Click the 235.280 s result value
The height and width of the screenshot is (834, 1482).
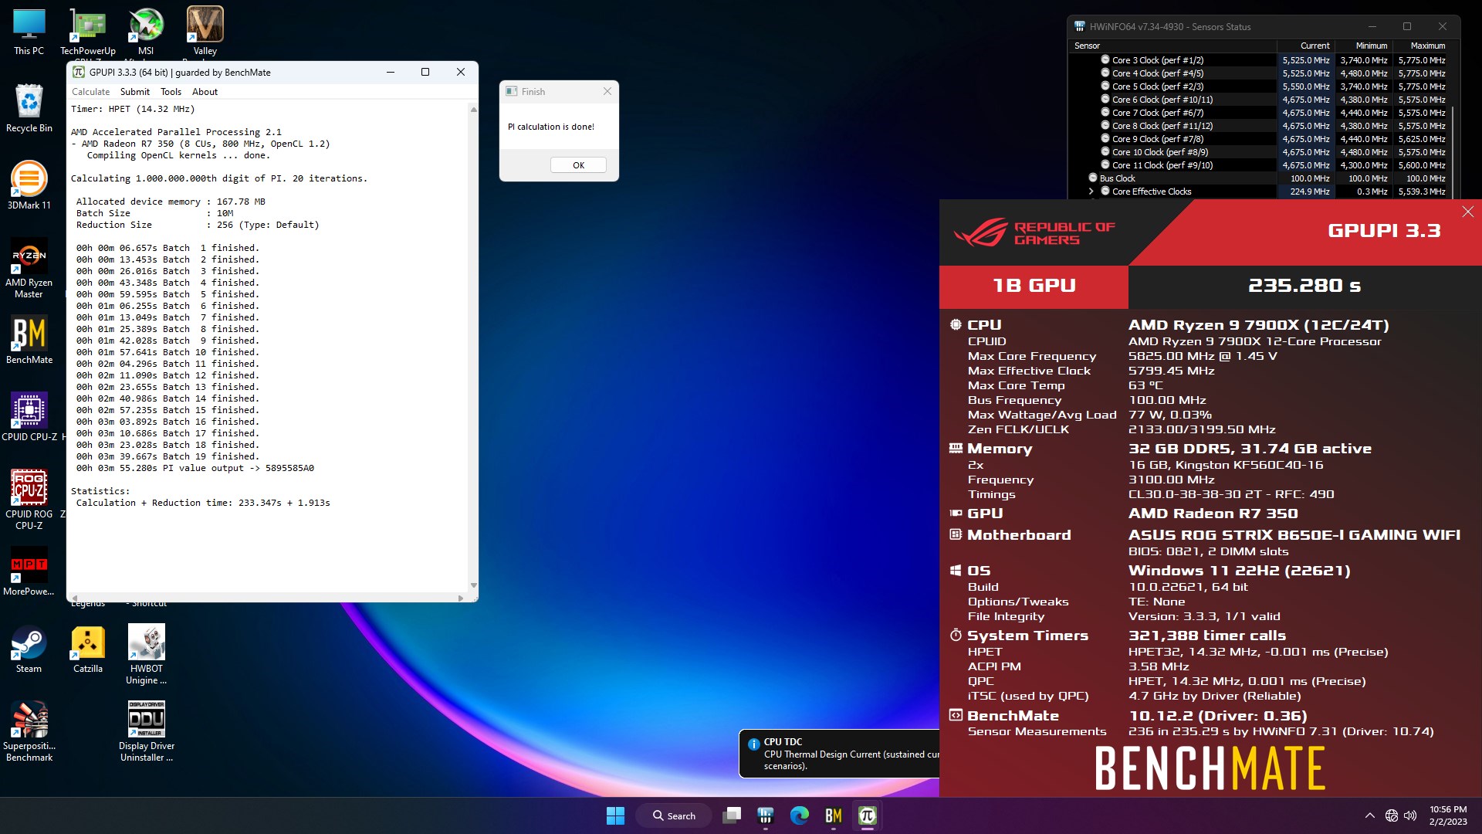coord(1304,286)
